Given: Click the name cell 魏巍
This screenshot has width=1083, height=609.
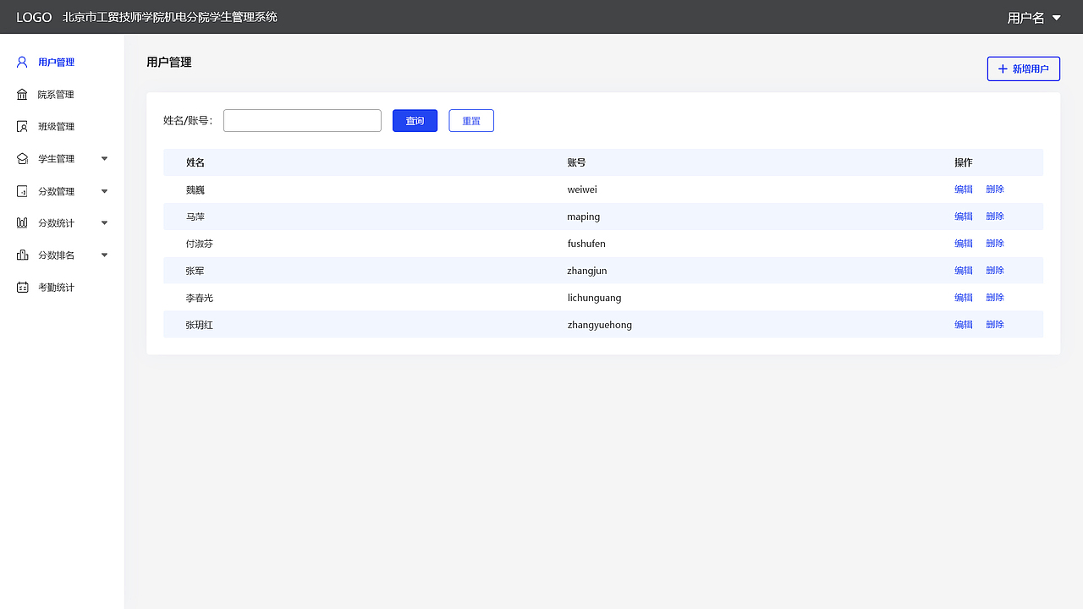Looking at the screenshot, I should tap(195, 189).
